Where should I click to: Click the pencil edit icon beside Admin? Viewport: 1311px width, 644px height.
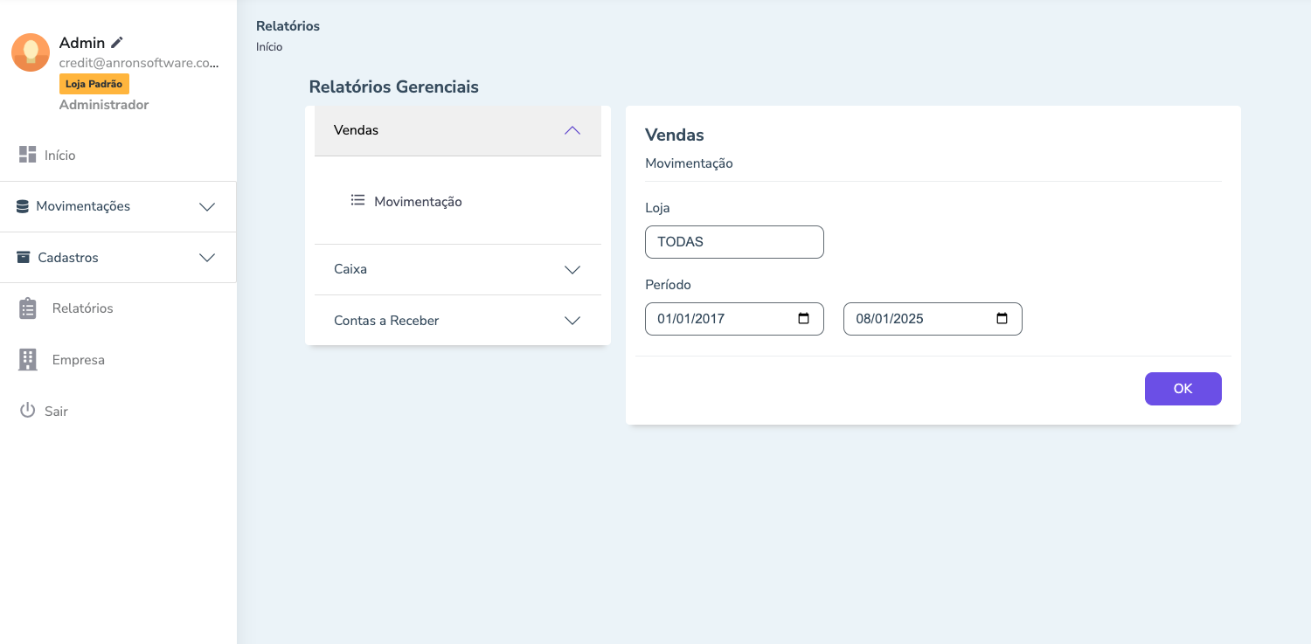(117, 42)
